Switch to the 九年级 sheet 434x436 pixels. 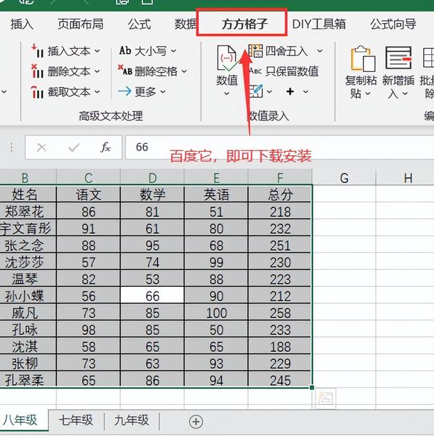(x=132, y=420)
